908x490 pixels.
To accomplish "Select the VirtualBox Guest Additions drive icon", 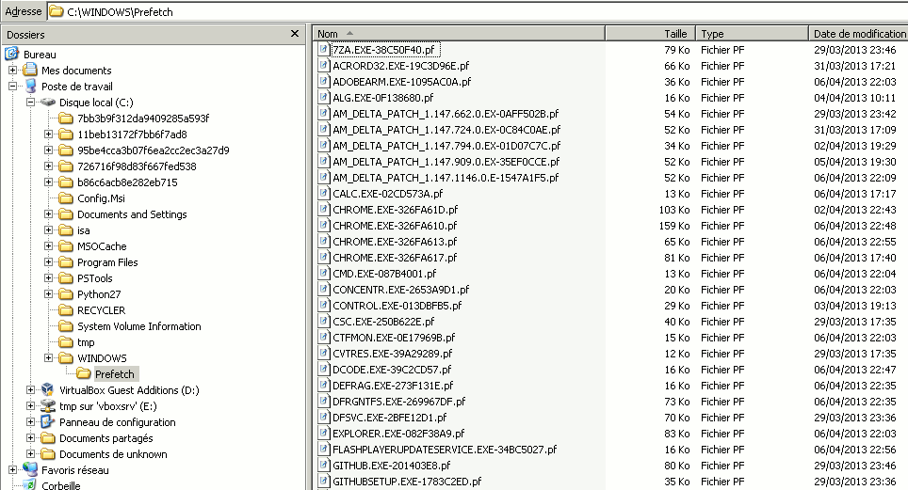I will coord(47,390).
